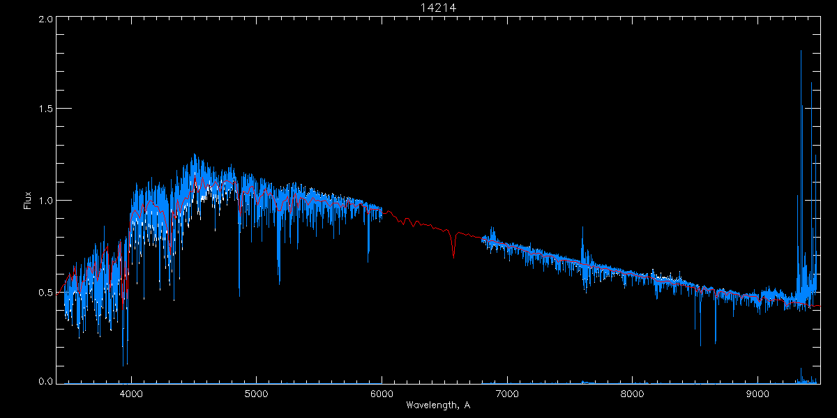
Task: Click the 4000 x-axis tick label
Action: (131, 393)
